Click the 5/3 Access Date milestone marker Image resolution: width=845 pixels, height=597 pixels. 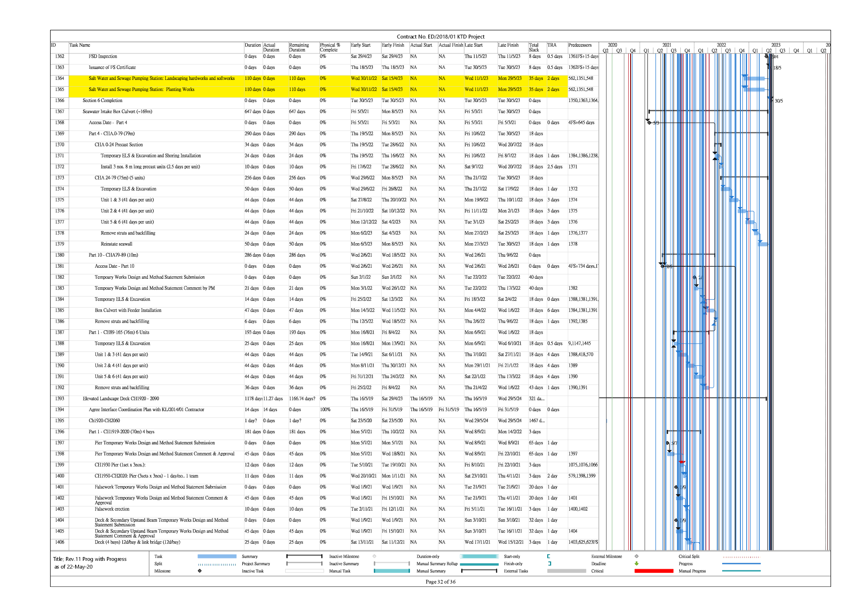point(649,123)
